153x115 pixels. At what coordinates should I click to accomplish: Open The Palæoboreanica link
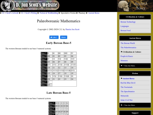(x=128, y=47)
